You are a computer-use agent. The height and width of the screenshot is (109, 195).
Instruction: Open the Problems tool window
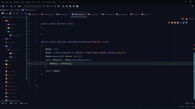(x=14, y=103)
